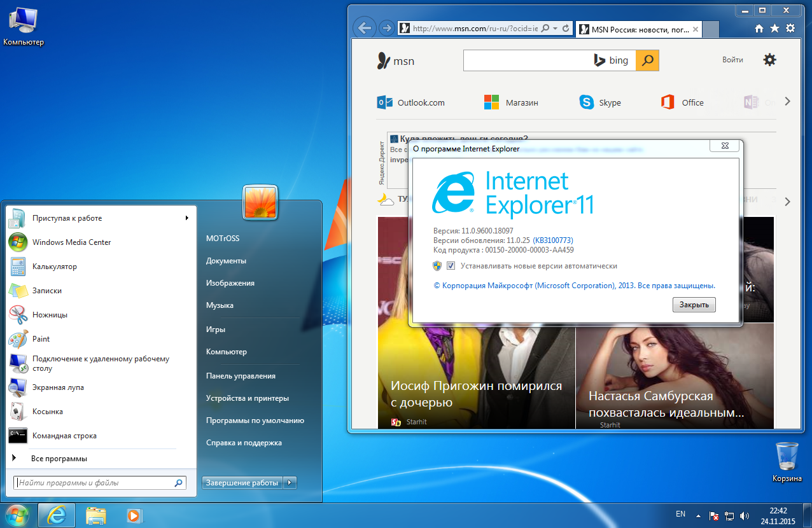Screen dimensions: 812x528
Task: Open the Корпорация Майкрософт copyright link
Action: [574, 286]
